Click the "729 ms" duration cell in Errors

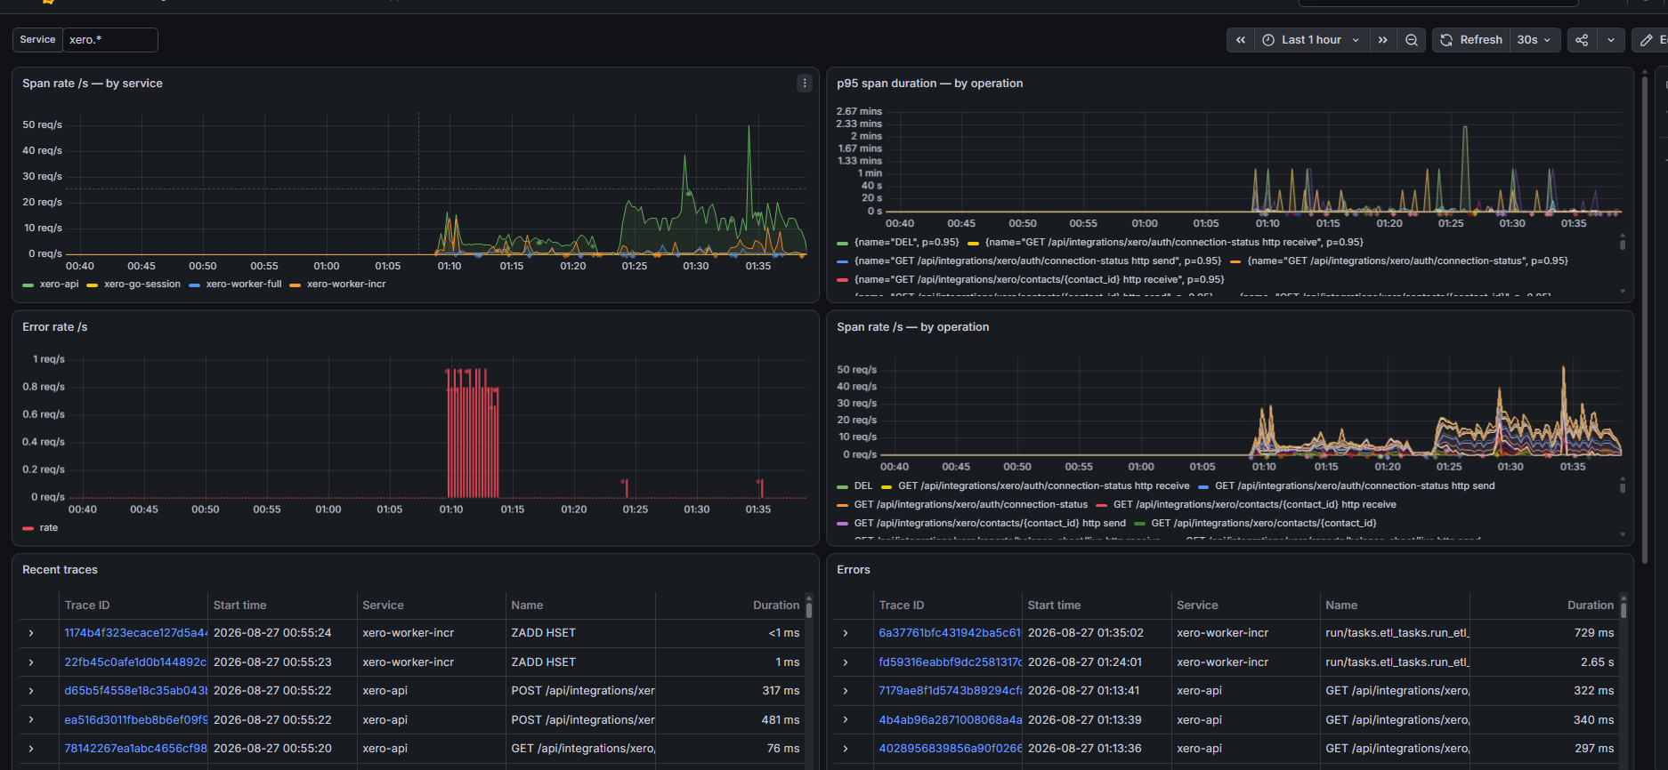[1594, 633]
